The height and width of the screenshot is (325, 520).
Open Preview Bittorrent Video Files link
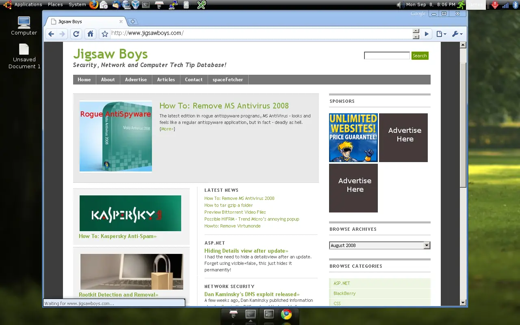pos(235,212)
